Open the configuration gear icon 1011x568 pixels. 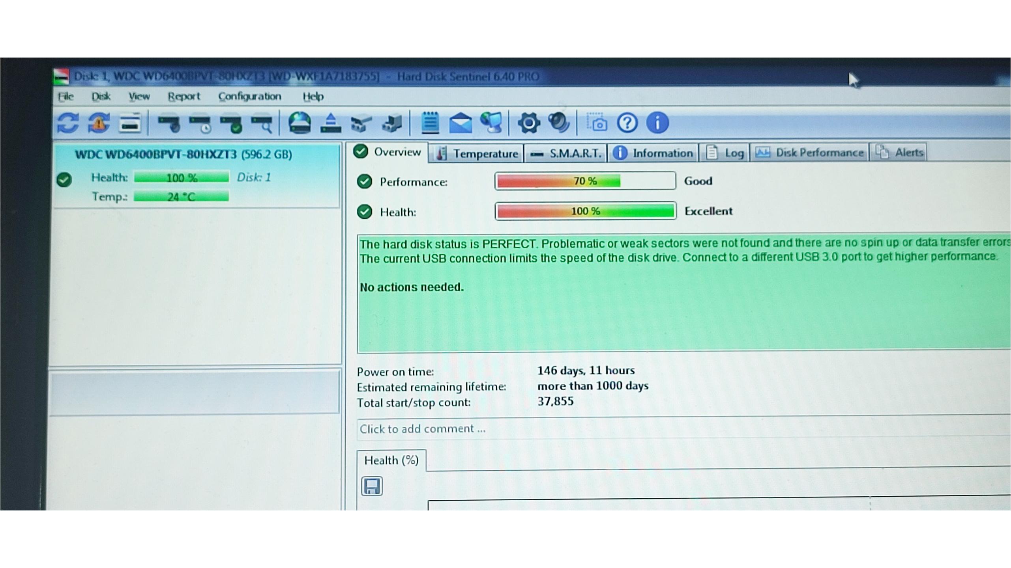(x=529, y=123)
